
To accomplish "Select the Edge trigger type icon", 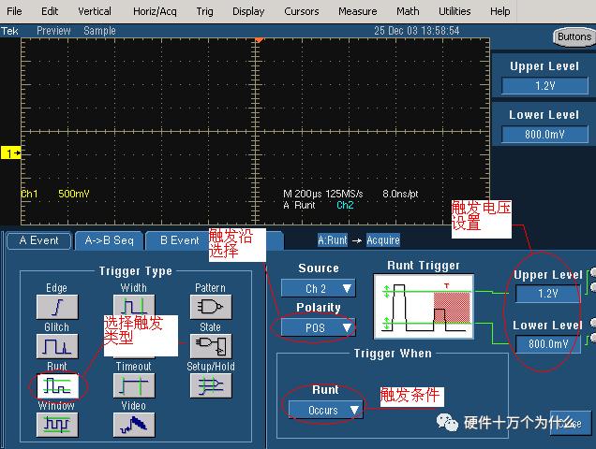I will point(57,307).
